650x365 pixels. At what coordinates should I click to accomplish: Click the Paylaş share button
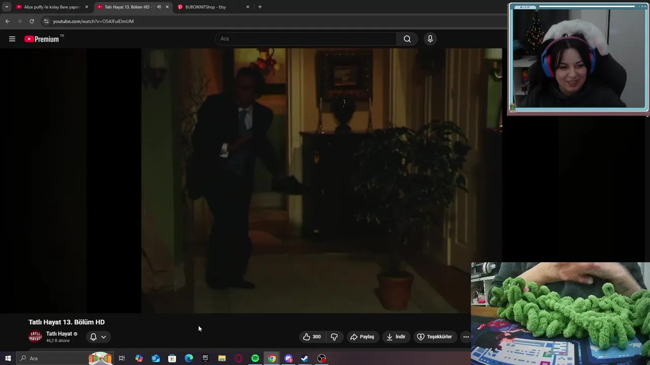tap(362, 337)
